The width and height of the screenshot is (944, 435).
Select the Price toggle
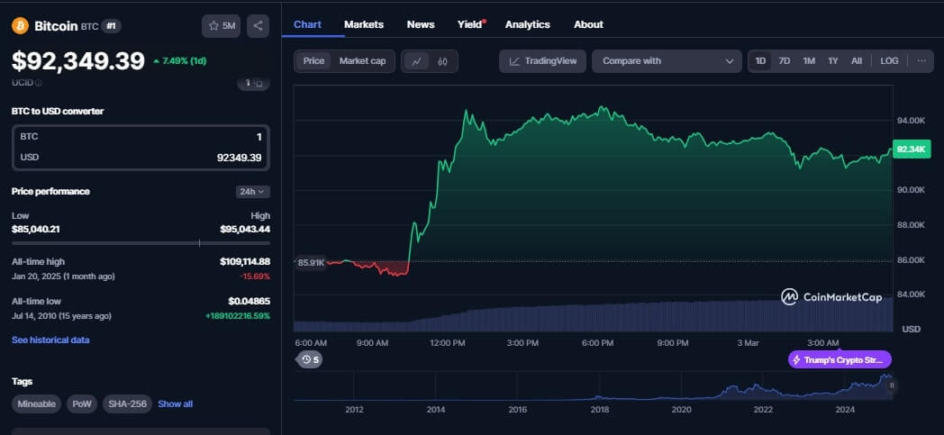313,60
